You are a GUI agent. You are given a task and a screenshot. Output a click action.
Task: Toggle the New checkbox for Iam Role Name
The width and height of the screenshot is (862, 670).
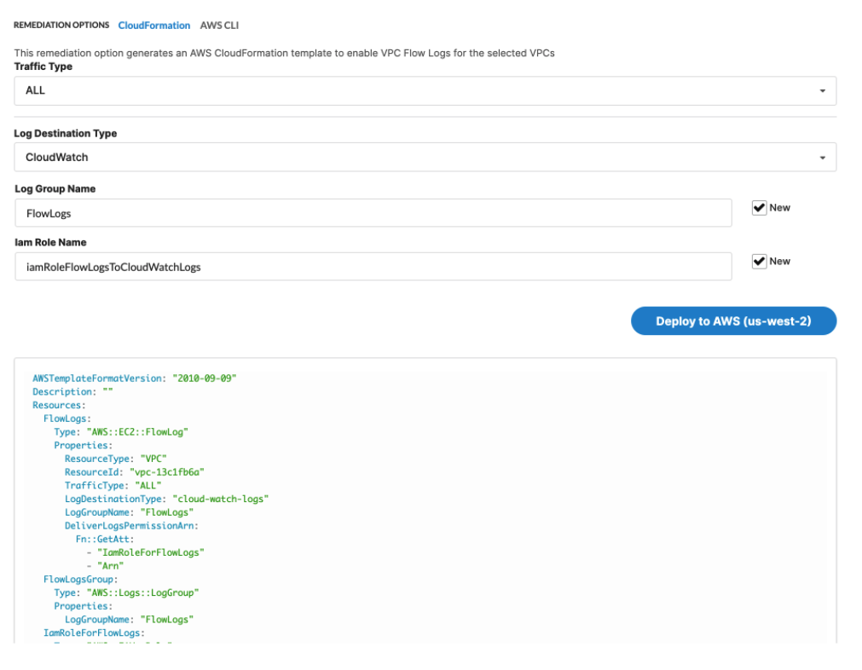[759, 262]
